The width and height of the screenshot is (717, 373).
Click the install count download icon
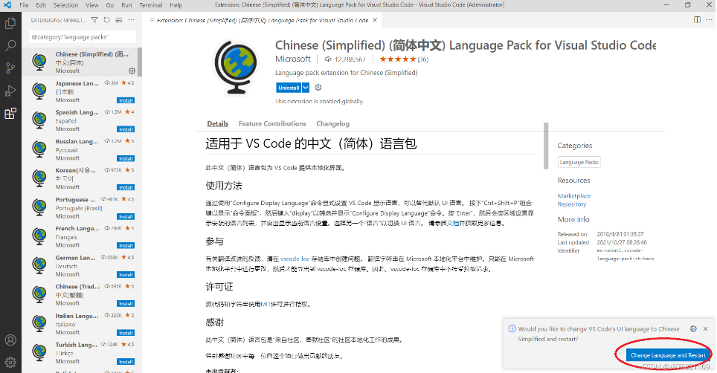pos(328,59)
